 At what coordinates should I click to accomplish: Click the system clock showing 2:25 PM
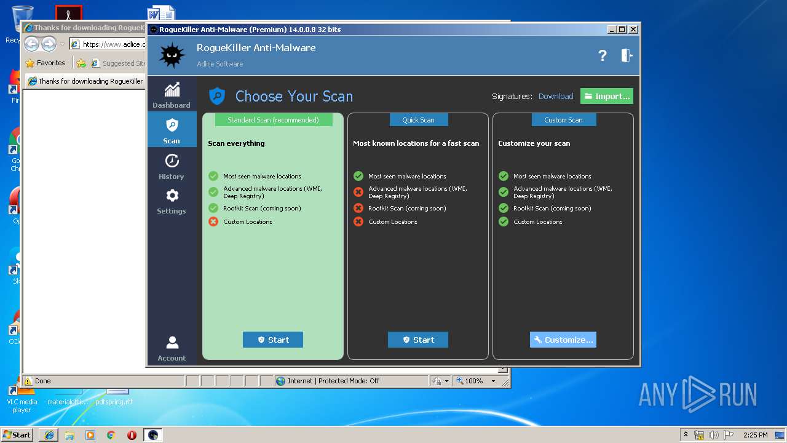point(756,435)
